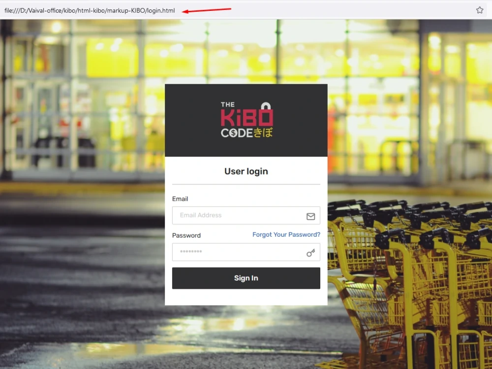
Task: Select the login.html URL in the address bar
Action: click(90, 10)
